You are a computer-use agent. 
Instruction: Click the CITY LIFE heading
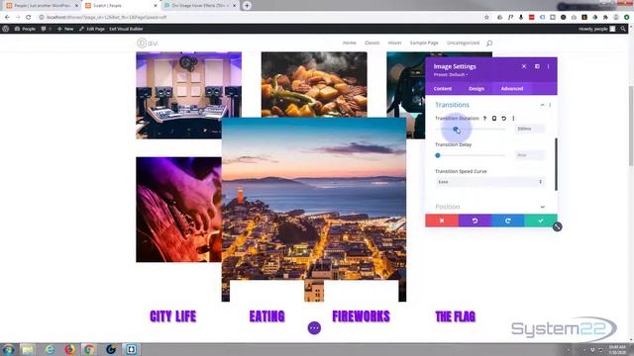pos(173,316)
